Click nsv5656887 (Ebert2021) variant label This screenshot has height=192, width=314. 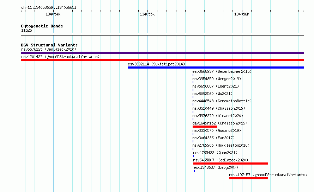point(216,86)
